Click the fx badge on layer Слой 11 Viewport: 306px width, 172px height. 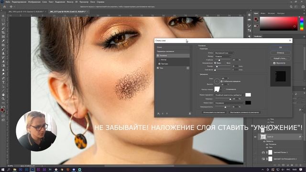(300, 137)
